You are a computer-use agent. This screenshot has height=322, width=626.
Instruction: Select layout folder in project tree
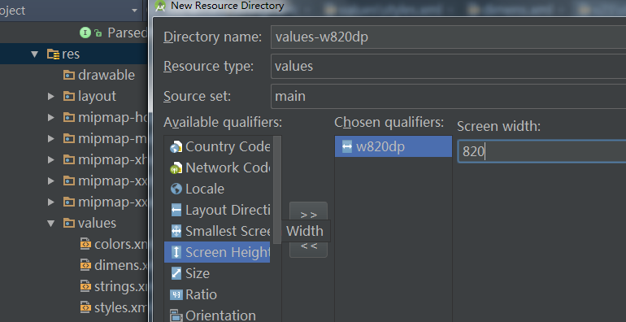97,96
